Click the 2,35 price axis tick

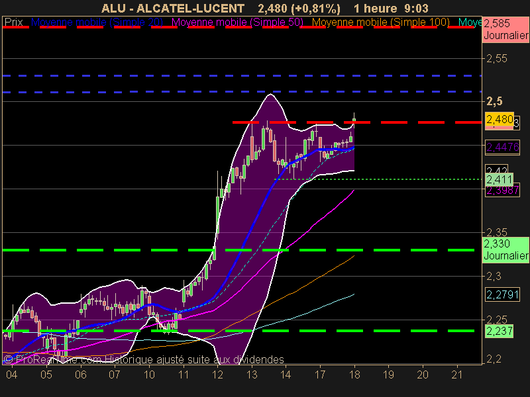[496, 232]
